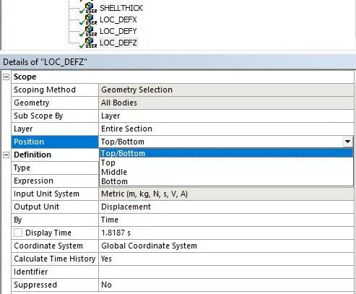Image resolution: width=356 pixels, height=294 pixels.
Task: Collapse the Definition section
Action: click(6, 155)
